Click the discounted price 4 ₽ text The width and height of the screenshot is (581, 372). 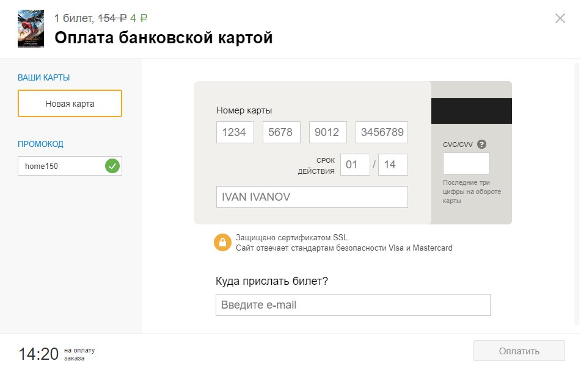[x=139, y=18]
